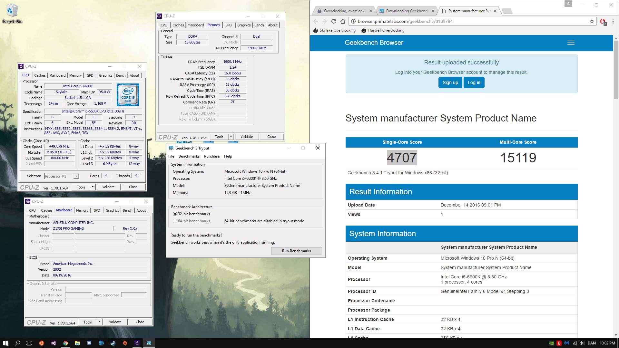Viewport: 619px width, 348px height.
Task: Click the Run Benchmarks button
Action: [296, 251]
